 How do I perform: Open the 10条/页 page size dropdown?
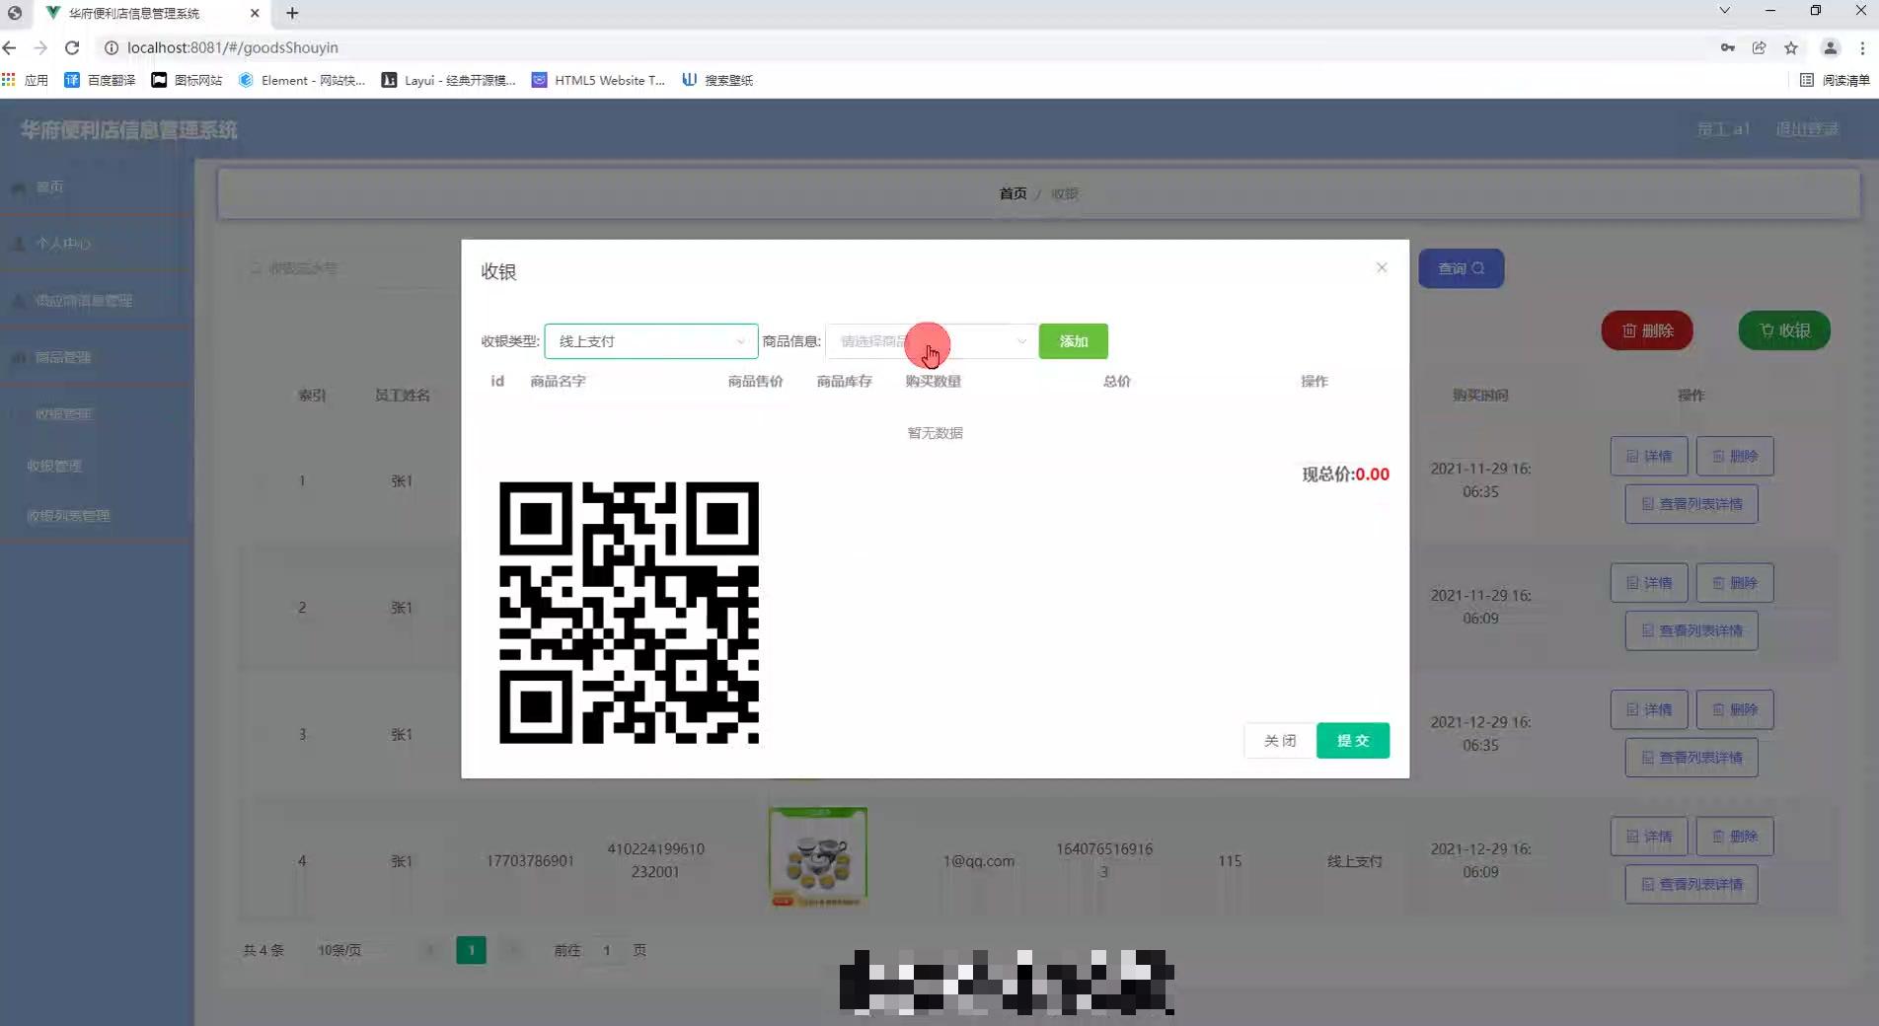[350, 950]
